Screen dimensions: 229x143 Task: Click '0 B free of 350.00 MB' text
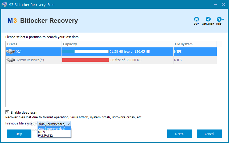[125, 60]
